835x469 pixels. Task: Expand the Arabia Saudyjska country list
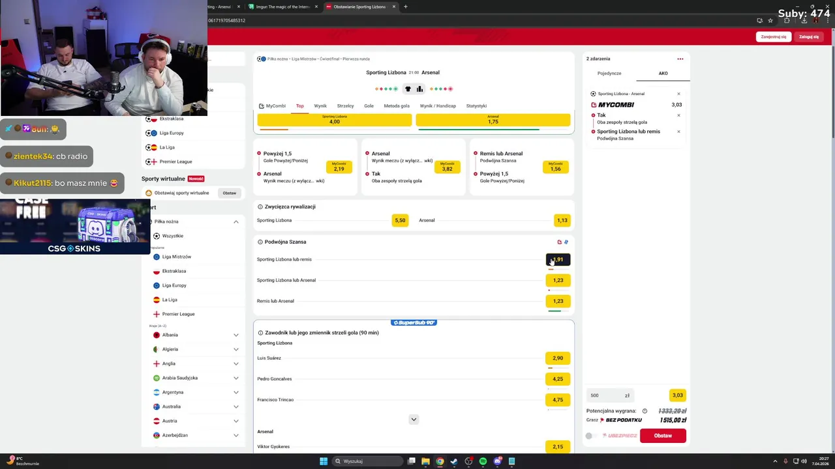pos(236,378)
